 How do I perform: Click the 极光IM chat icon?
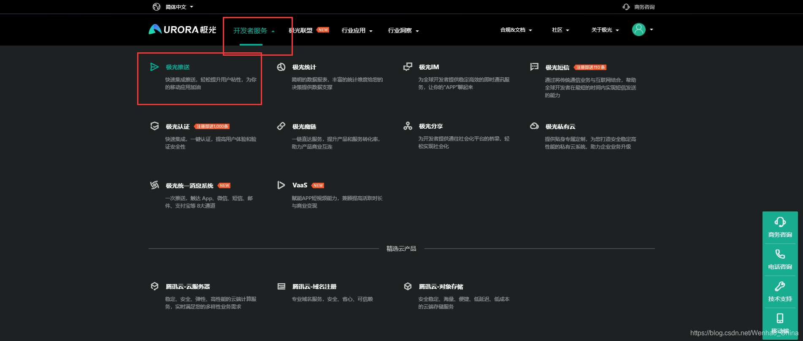tap(408, 67)
